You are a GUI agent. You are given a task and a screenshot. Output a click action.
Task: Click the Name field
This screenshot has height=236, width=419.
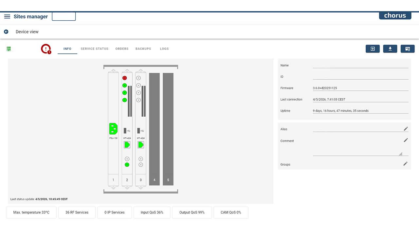coord(361,65)
